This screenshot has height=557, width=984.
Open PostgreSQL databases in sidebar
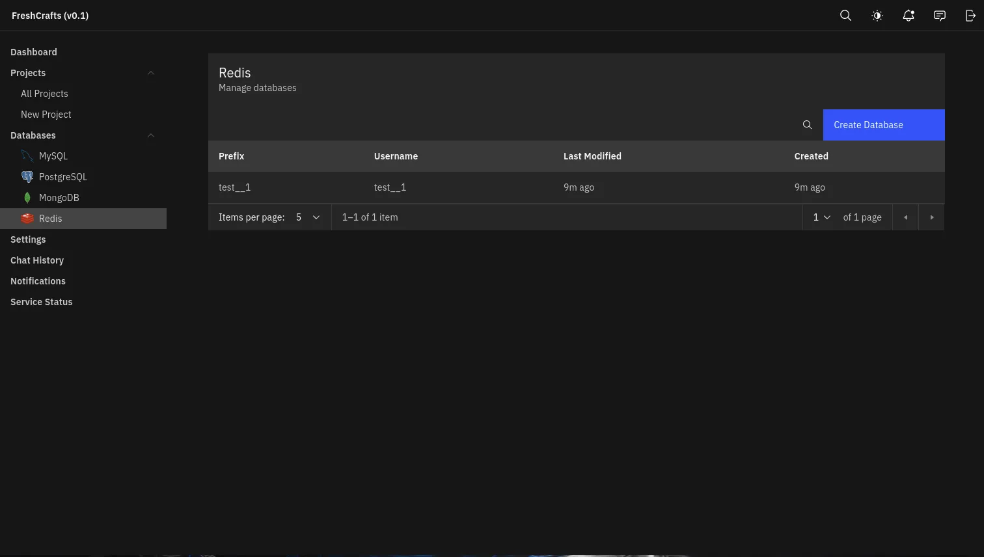click(62, 177)
